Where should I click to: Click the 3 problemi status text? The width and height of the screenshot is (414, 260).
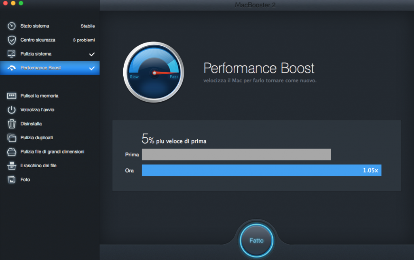tap(84, 40)
